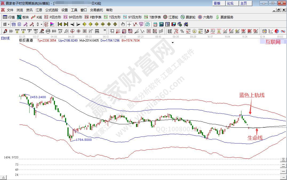287x180 pixels.
Task: Click the yin-yang icon in drawing toolbar
Action: [x=277, y=31]
